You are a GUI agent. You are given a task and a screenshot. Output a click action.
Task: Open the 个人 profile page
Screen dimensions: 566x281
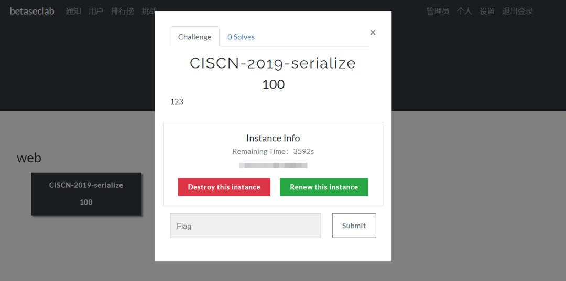point(464,11)
